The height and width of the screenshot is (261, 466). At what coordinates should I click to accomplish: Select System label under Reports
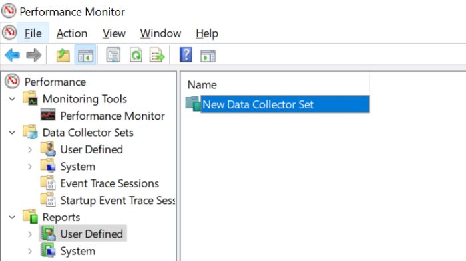pyautogui.click(x=78, y=251)
